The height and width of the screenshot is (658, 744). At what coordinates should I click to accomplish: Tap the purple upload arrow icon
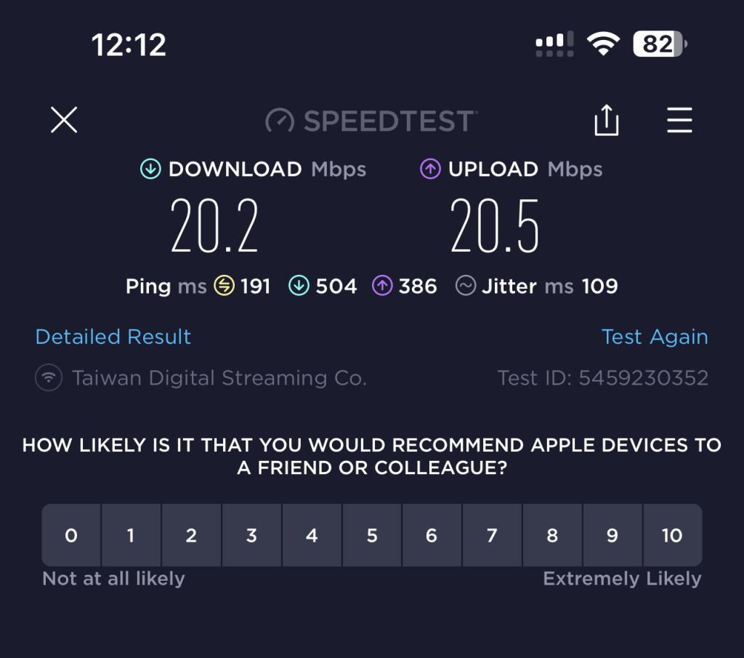(430, 169)
